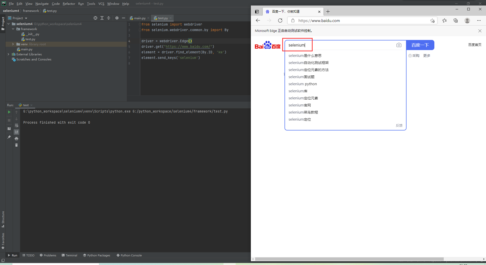Screen dimensions: 486x265
Task: Open the Refactor menu
Action: [x=69, y=4]
